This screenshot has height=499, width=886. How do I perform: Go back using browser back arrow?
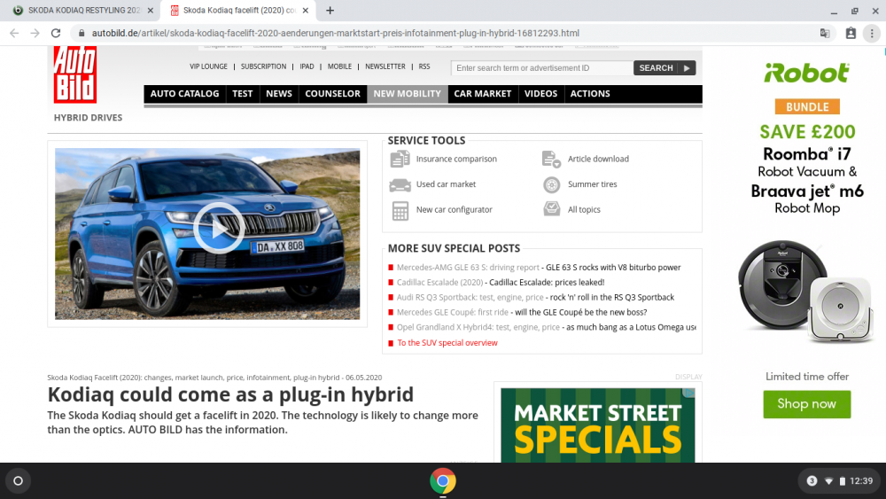14,34
